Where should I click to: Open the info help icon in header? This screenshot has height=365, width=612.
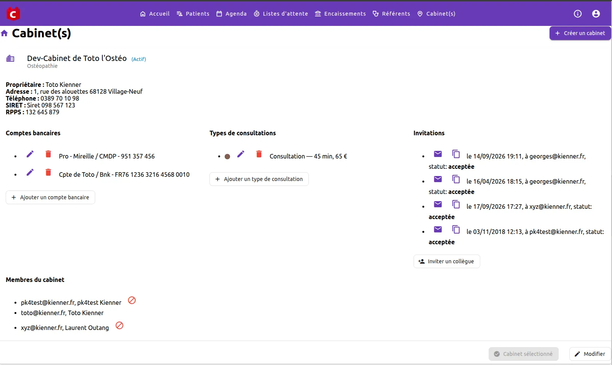click(578, 14)
